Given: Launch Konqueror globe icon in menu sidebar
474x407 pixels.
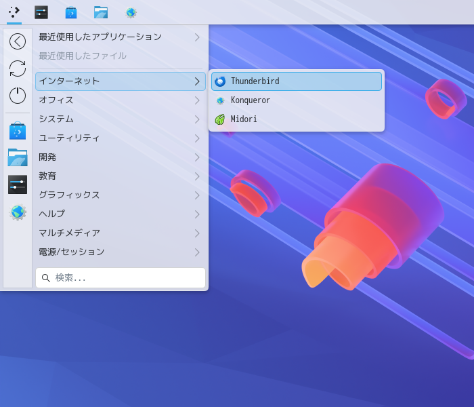Looking at the screenshot, I should pos(18,212).
